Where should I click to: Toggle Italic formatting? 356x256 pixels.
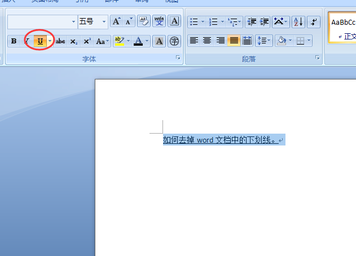click(x=27, y=41)
